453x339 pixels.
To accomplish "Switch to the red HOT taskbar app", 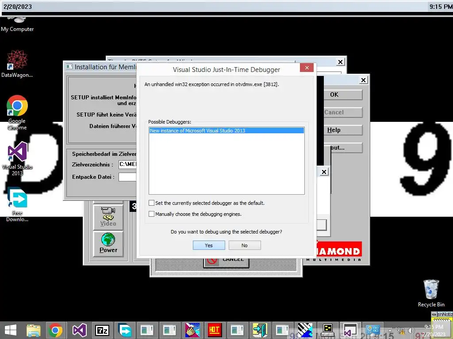I will click(215, 330).
